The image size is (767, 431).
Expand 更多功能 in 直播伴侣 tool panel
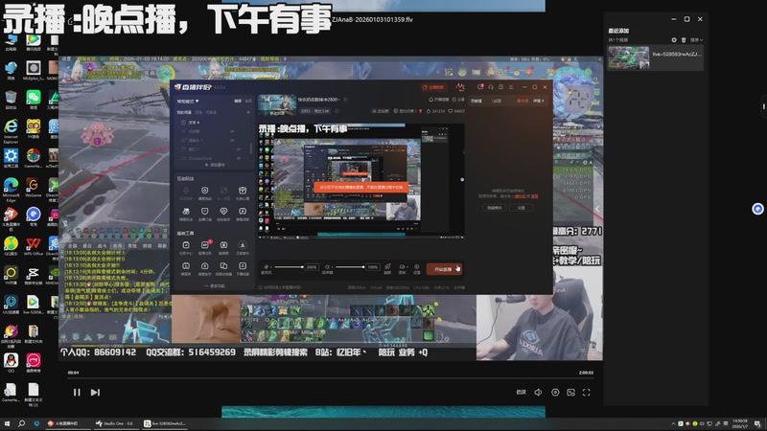coord(214,285)
